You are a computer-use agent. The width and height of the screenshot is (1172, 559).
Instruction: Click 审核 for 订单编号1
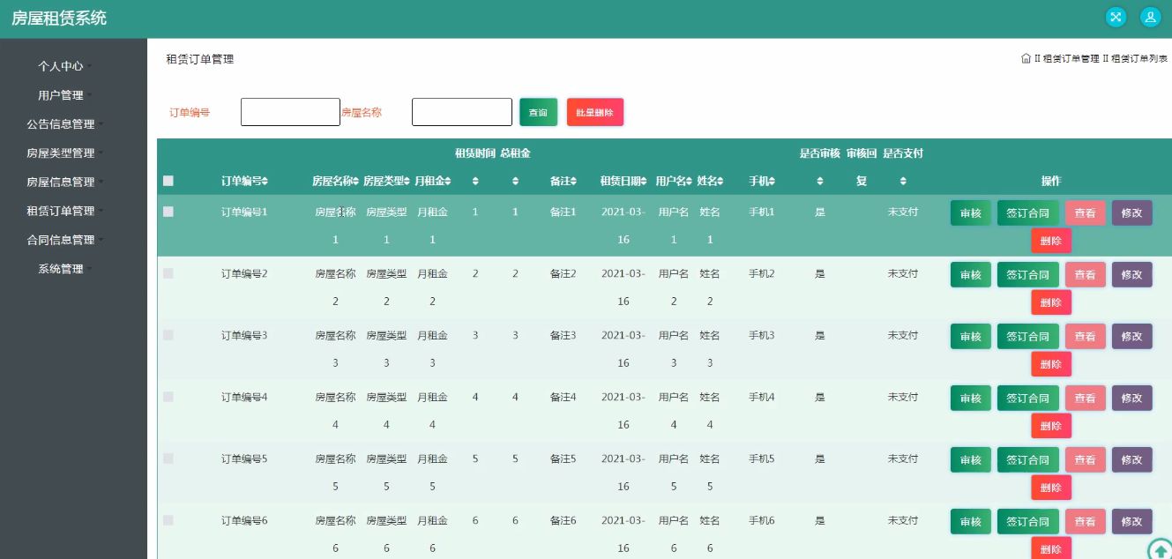coord(971,212)
